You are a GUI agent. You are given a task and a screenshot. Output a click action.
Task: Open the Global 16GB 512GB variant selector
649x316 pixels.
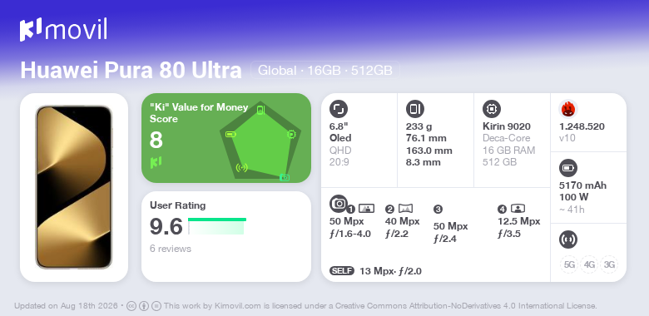coord(324,71)
